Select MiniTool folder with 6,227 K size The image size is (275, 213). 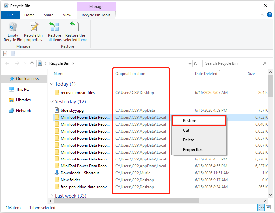point(85,166)
